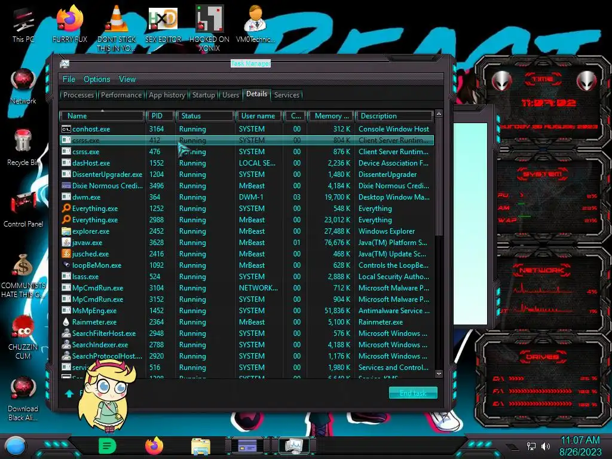Click the sort by CPU column header
Screen dimensions: 612x459
(295, 116)
